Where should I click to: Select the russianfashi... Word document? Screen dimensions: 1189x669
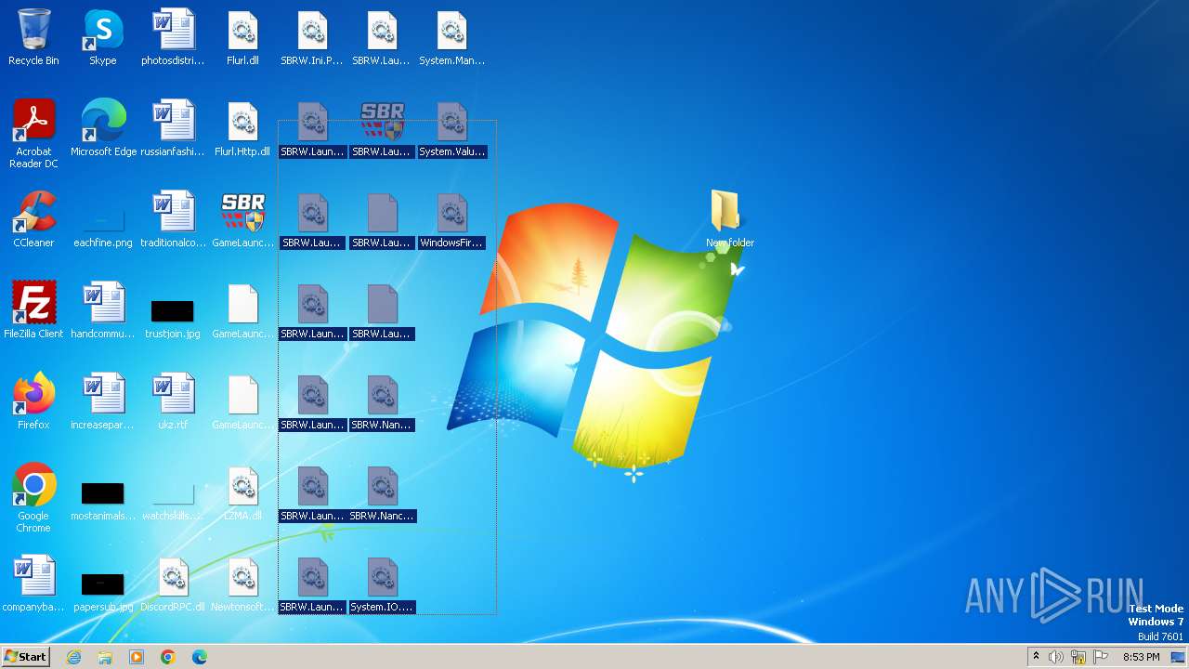click(173, 129)
